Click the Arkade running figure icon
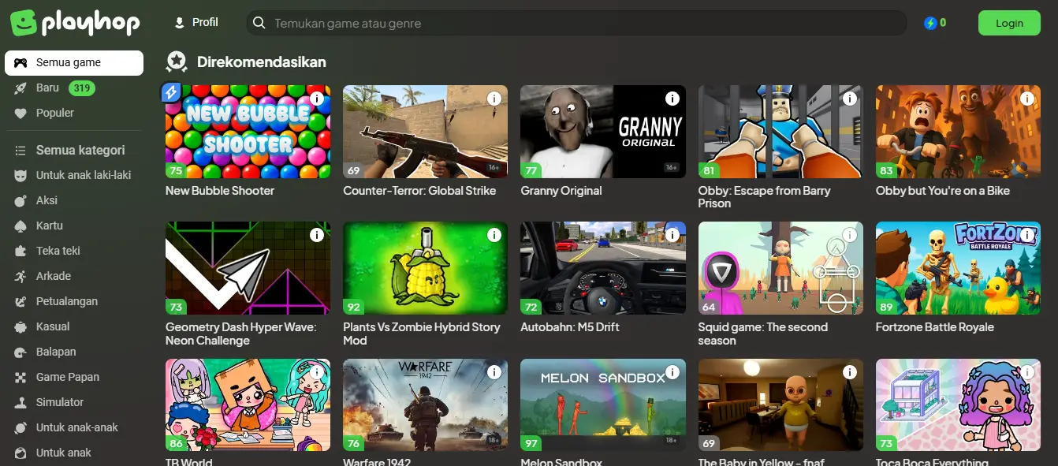Viewport: 1058px width, 466px height. [21, 276]
